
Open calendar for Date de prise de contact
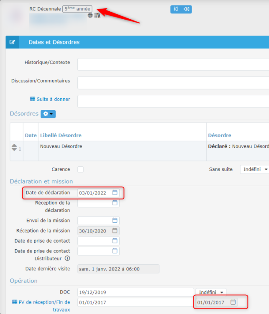click(115, 241)
